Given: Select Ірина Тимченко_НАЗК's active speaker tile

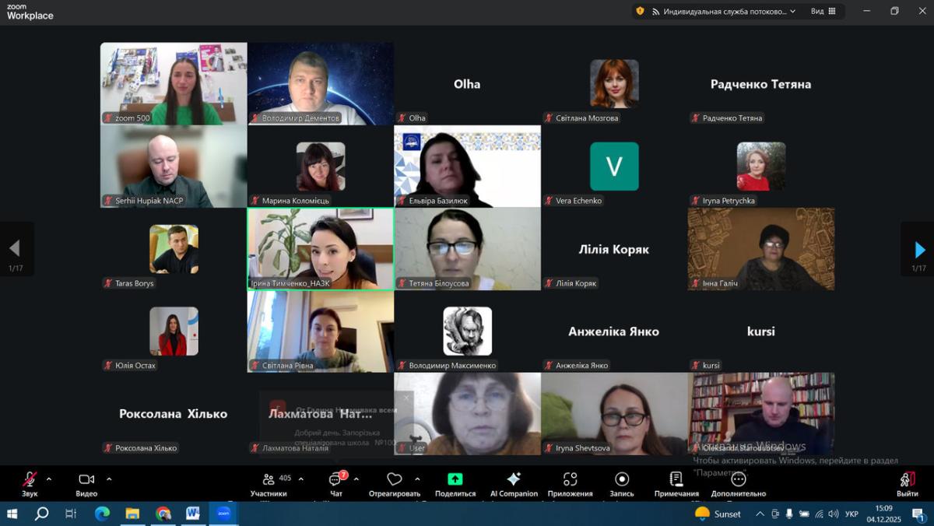Looking at the screenshot, I should (321, 249).
